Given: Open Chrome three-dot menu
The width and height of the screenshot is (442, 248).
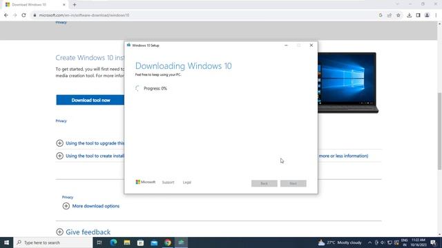Looking at the screenshot, I should coord(436,15).
